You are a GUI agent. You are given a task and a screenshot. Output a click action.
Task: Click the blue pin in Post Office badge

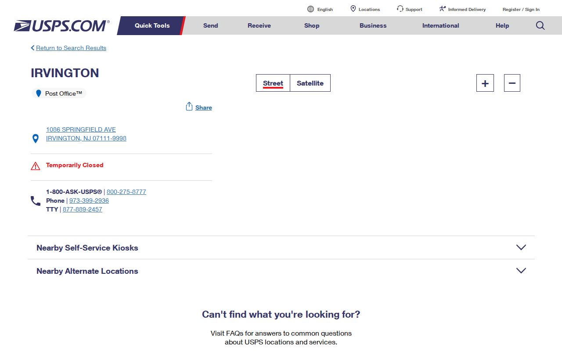coord(39,93)
